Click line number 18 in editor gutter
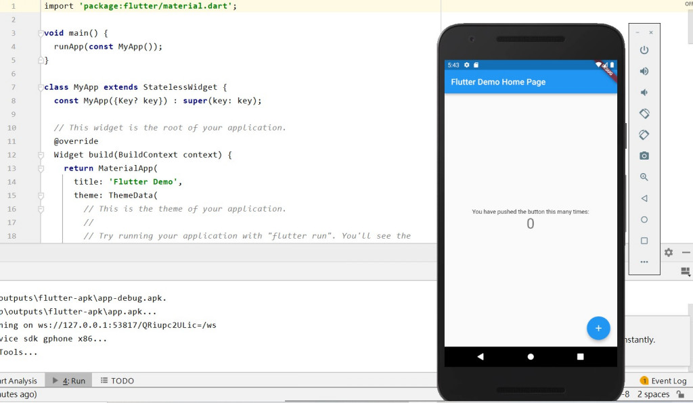This screenshot has width=693, height=403. click(x=12, y=236)
